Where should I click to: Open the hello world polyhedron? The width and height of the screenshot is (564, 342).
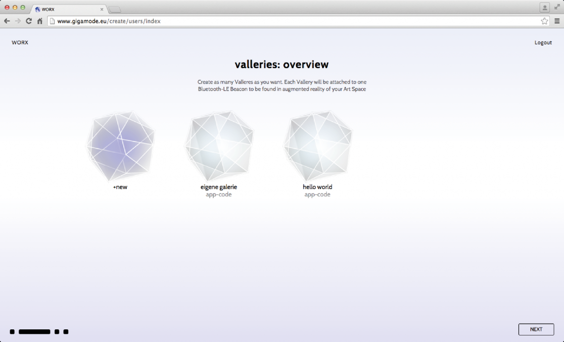[317, 146]
